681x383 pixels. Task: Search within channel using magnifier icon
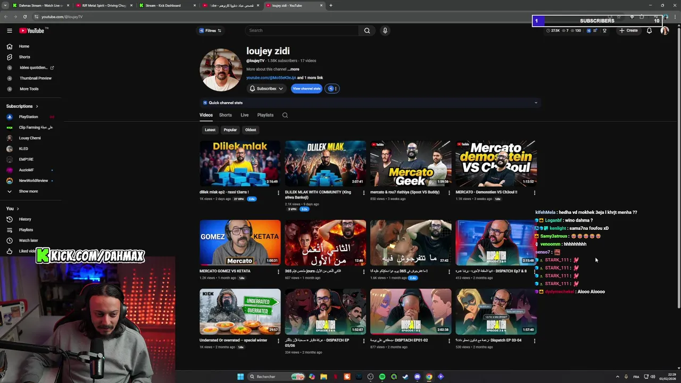tap(285, 115)
